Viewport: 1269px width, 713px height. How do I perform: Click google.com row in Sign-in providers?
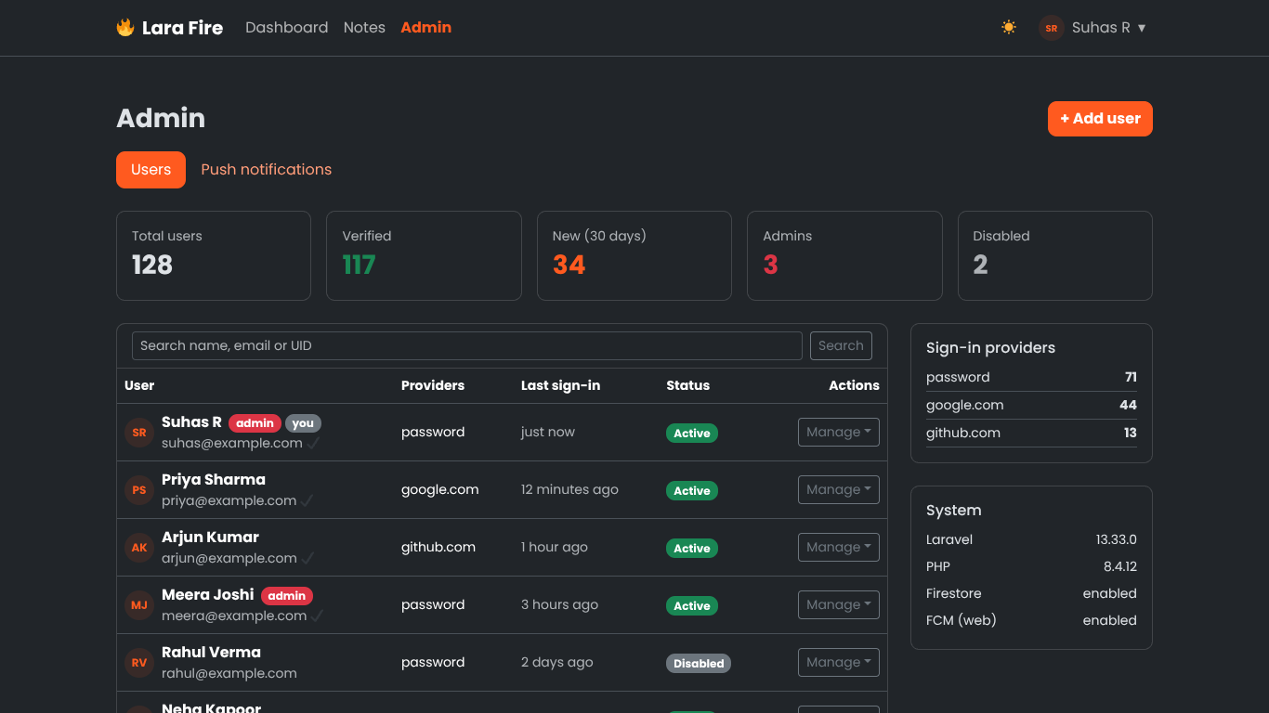(1031, 405)
